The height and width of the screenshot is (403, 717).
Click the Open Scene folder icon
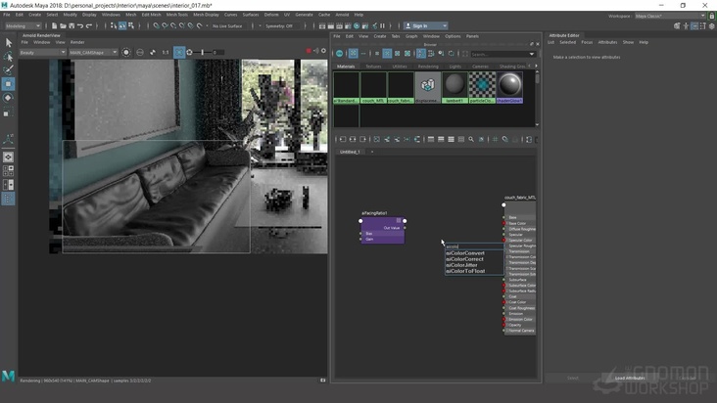pos(63,26)
